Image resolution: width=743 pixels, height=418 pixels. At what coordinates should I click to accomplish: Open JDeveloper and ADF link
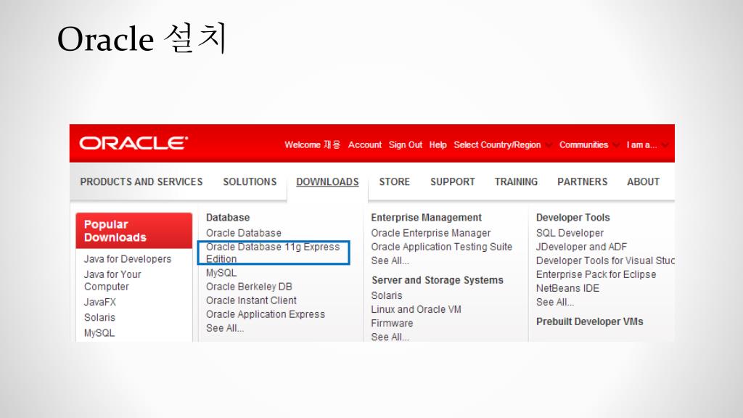click(x=581, y=247)
